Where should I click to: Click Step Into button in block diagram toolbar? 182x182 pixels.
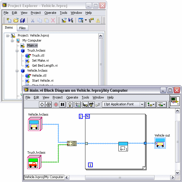coord(85,105)
